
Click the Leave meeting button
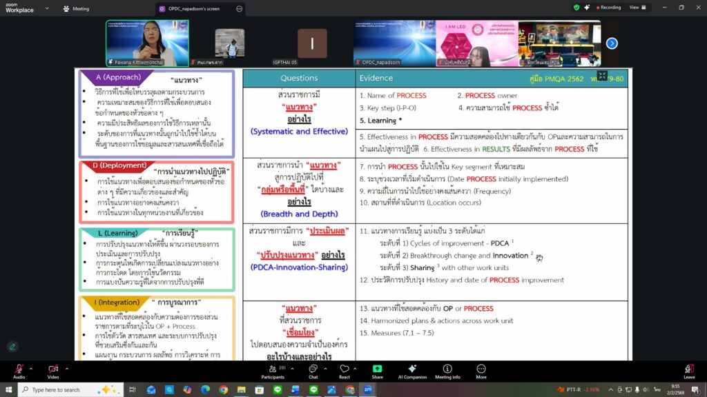pyautogui.click(x=688, y=370)
